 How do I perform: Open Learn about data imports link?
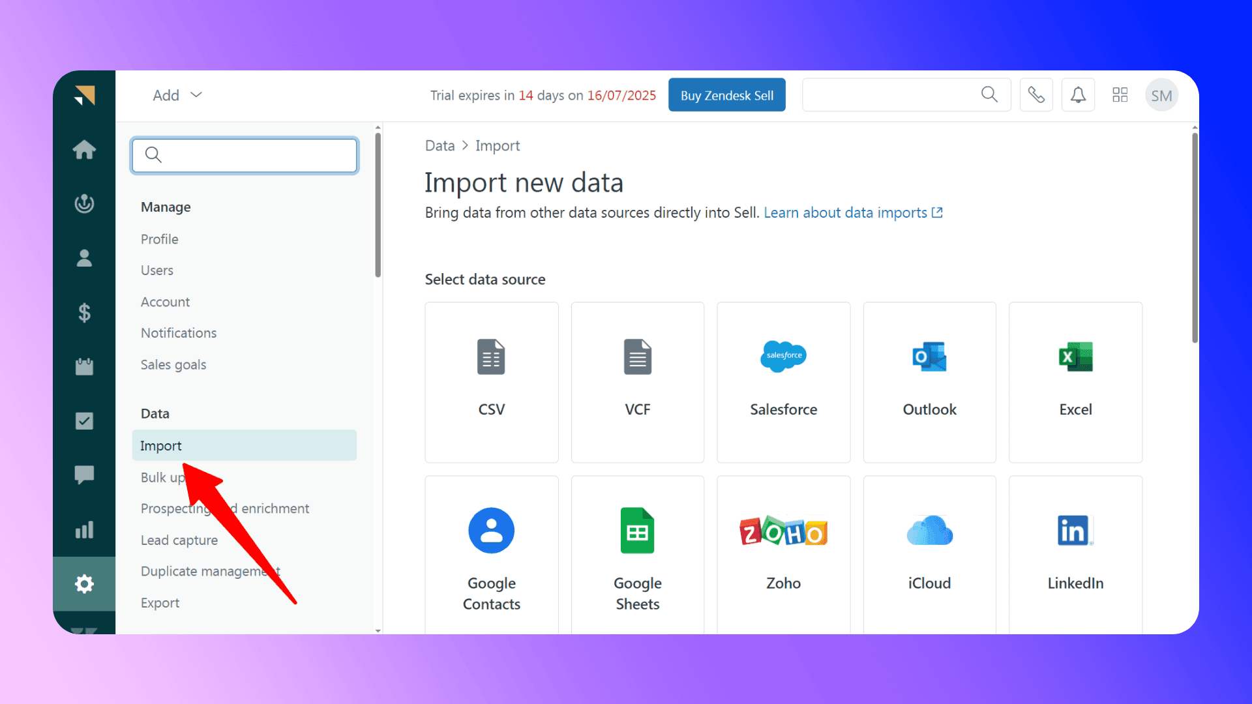853,213
